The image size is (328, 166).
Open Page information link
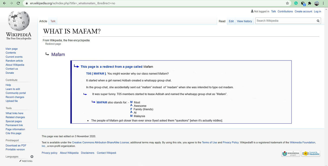coord(15,129)
